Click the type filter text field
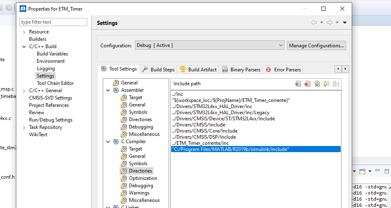 53,22
